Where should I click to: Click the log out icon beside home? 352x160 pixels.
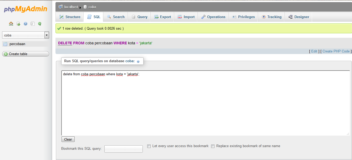point(18,24)
